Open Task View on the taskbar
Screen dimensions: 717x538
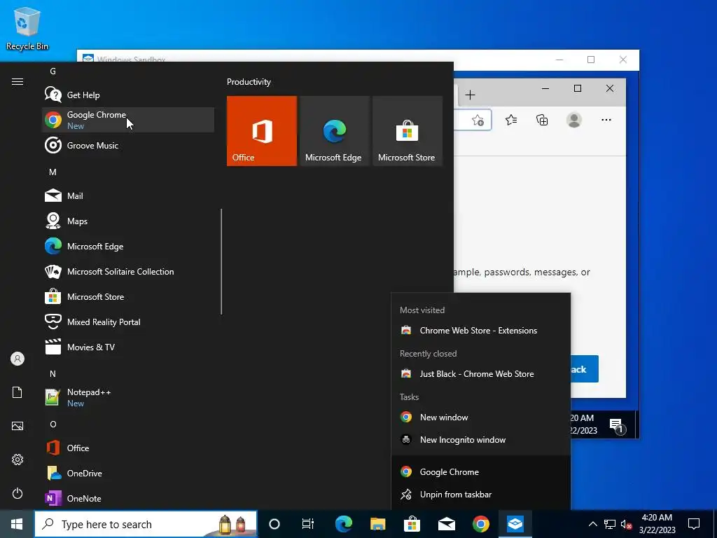click(308, 524)
